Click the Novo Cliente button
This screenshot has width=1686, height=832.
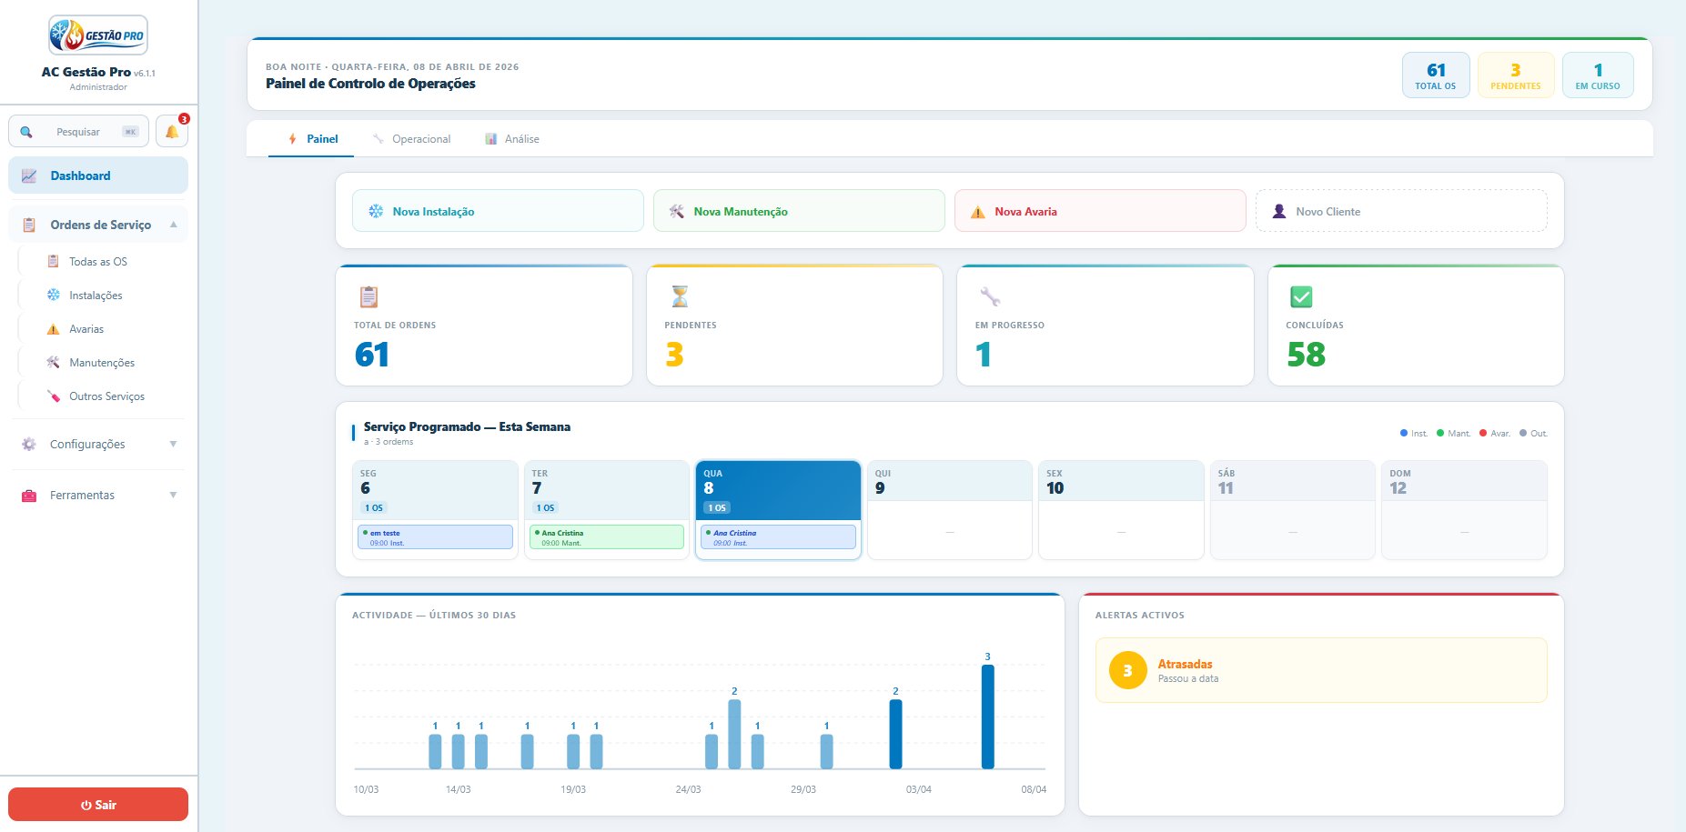point(1401,211)
